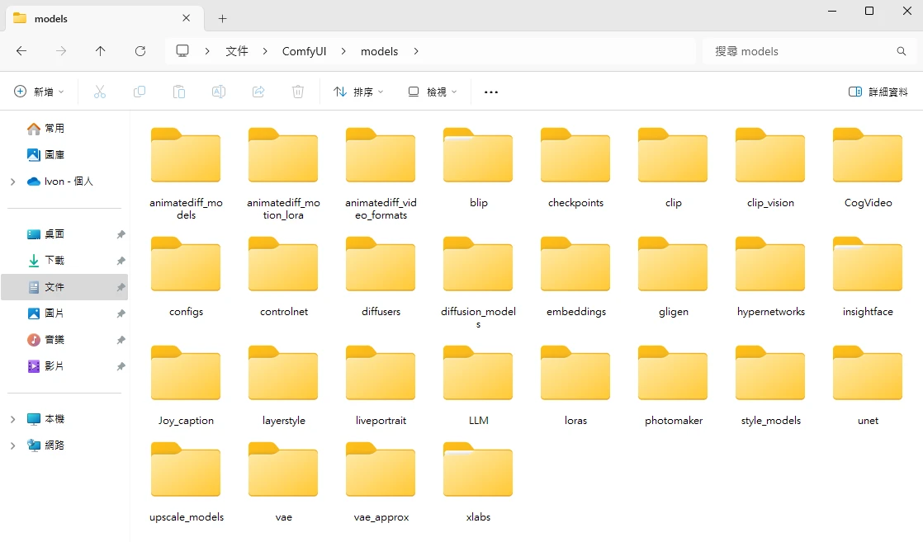Viewport: 923px width, 542px height.
Task: Click the Cut scissors icon in toolbar
Action: pos(100,92)
